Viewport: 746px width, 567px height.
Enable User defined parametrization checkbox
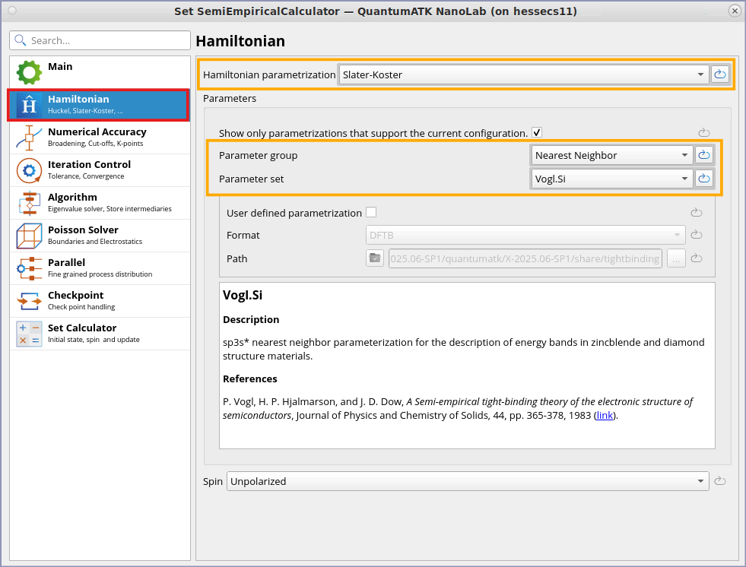pyautogui.click(x=371, y=213)
